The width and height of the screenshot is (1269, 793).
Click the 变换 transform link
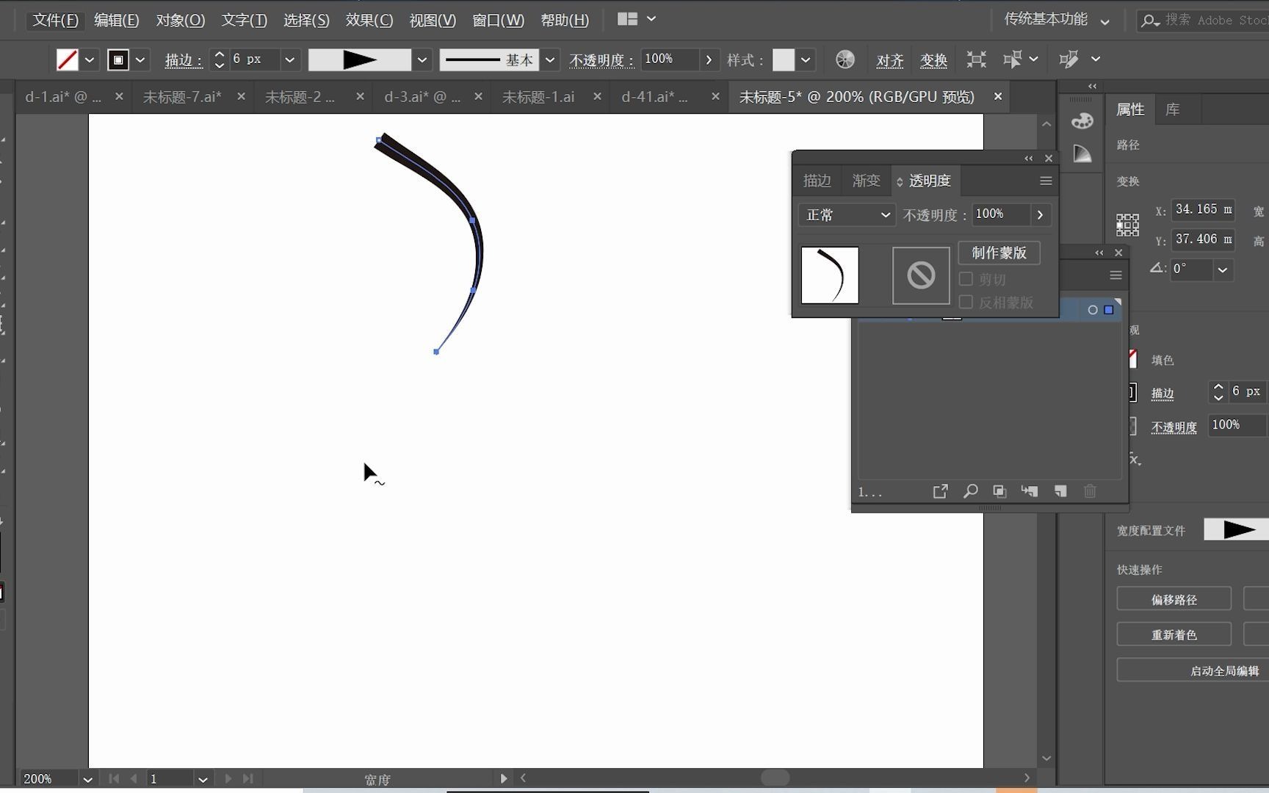[x=933, y=60]
